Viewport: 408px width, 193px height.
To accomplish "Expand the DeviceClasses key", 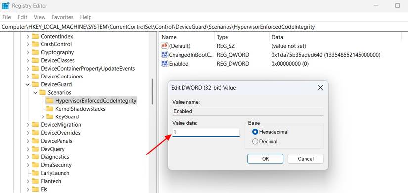I will click(x=28, y=61).
